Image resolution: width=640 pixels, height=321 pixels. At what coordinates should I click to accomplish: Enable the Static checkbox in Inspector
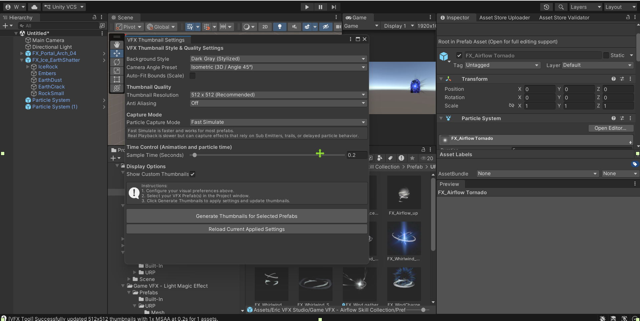pyautogui.click(x=606, y=56)
